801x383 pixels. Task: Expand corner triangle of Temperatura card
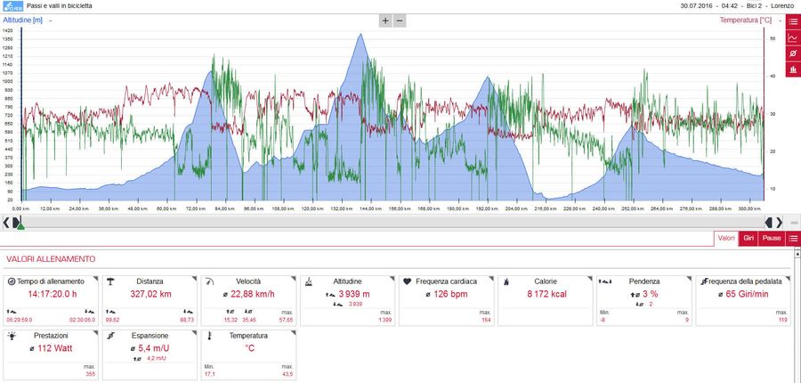click(293, 332)
